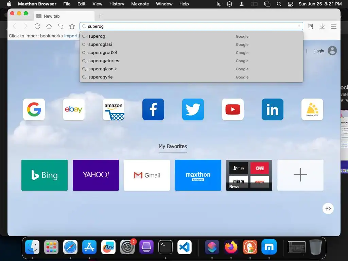
Task: Open the Trash in the dock
Action: coord(316,247)
